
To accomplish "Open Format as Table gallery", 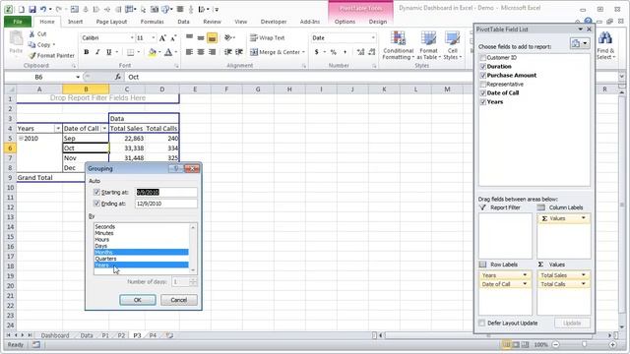I will coord(428,45).
